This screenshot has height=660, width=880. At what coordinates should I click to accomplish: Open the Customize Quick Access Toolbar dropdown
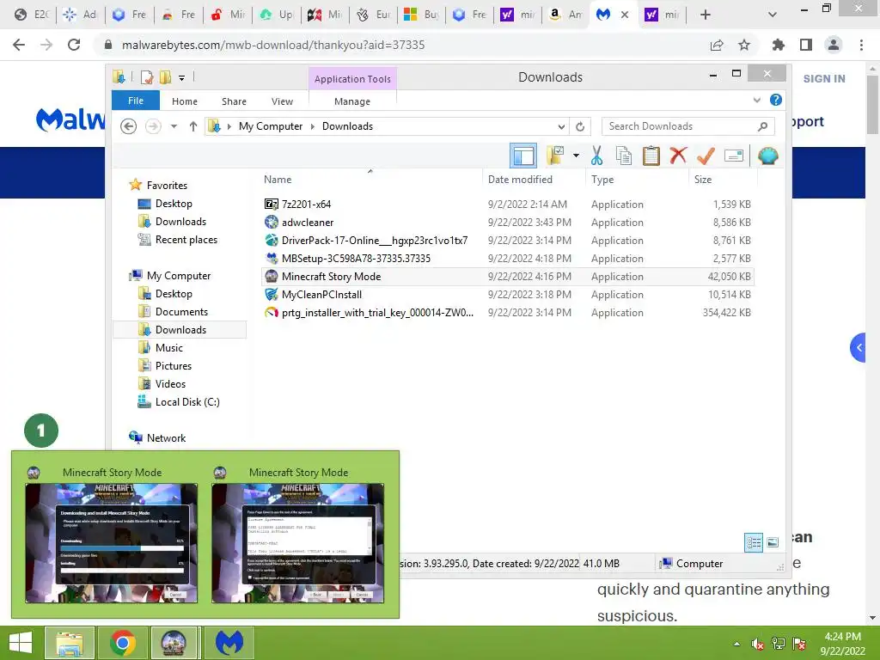[182, 78]
